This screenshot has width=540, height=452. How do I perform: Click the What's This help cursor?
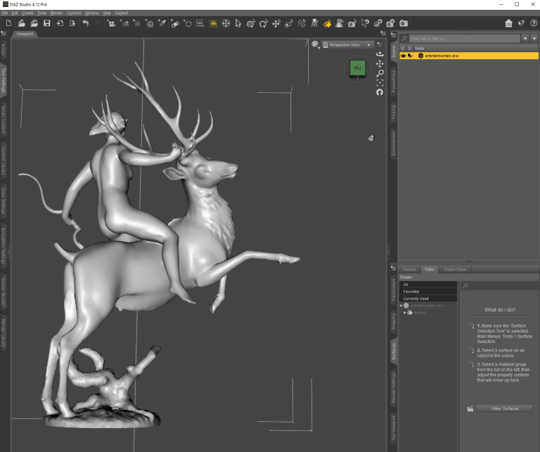click(521, 23)
